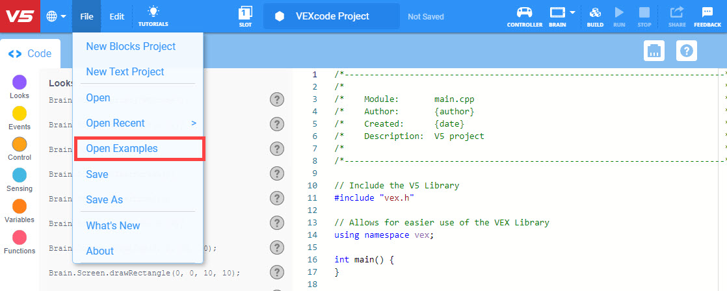Select the program Slot icon

(x=245, y=16)
